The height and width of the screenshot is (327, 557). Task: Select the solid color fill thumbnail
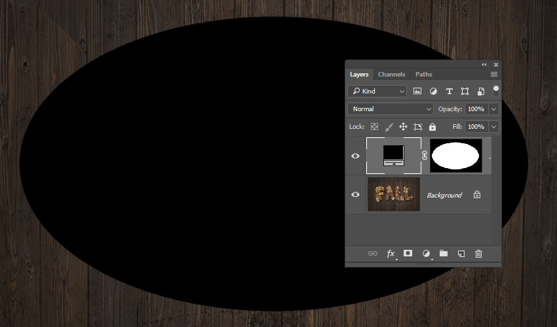point(394,156)
